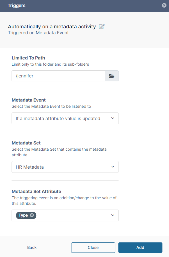The width and height of the screenshot is (169, 257).
Task: Open the HR Metadata set dropdown
Action: coord(62,167)
